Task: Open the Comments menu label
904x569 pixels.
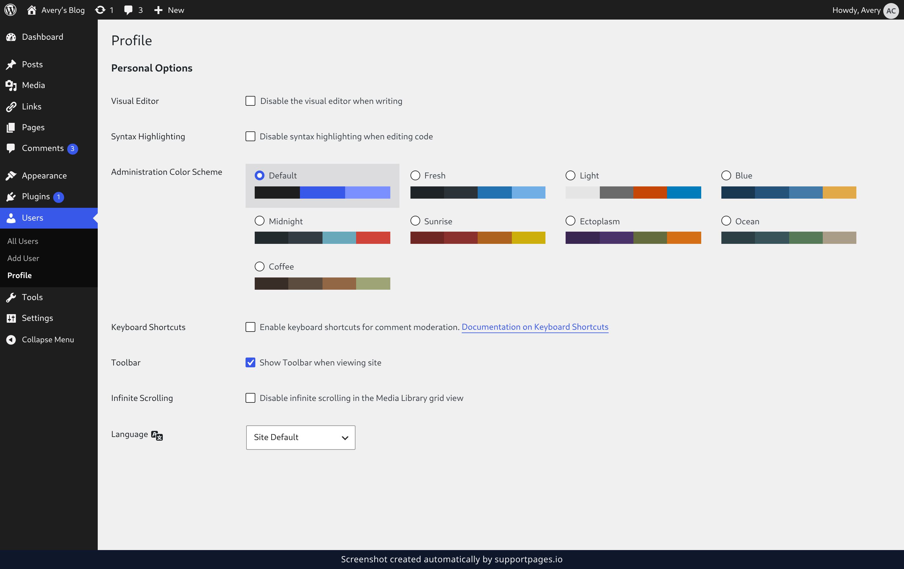Action: (43, 148)
